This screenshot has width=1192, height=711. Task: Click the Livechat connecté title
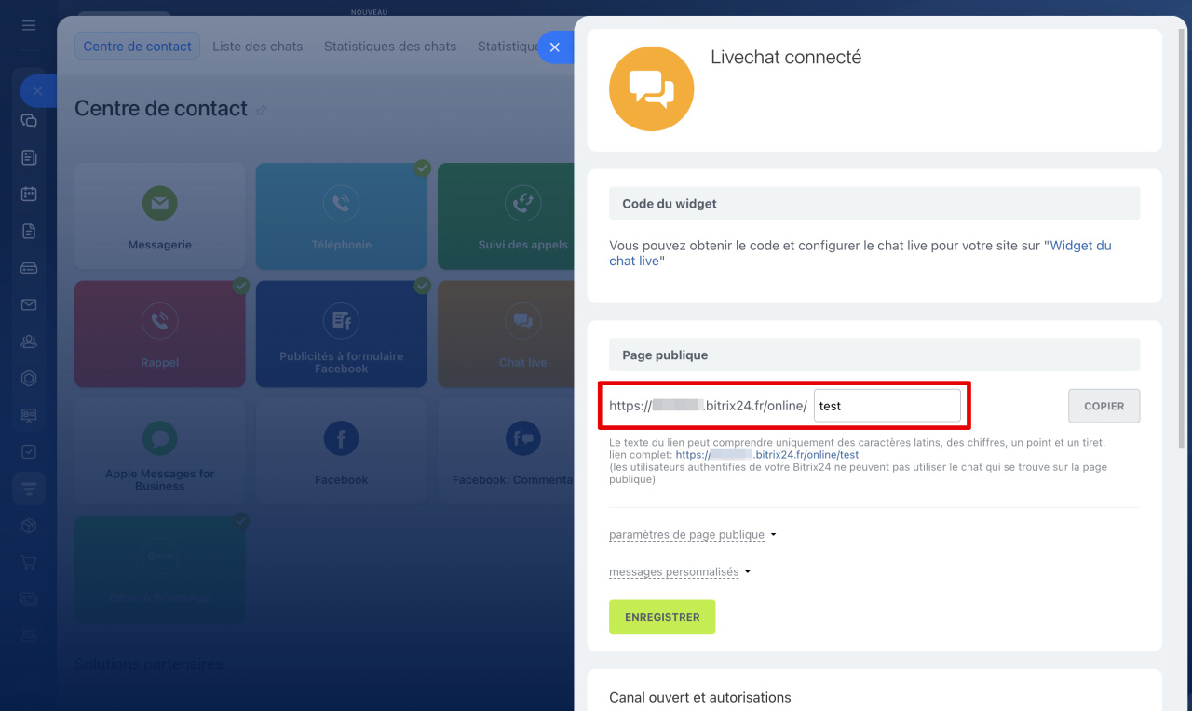pyautogui.click(x=786, y=57)
